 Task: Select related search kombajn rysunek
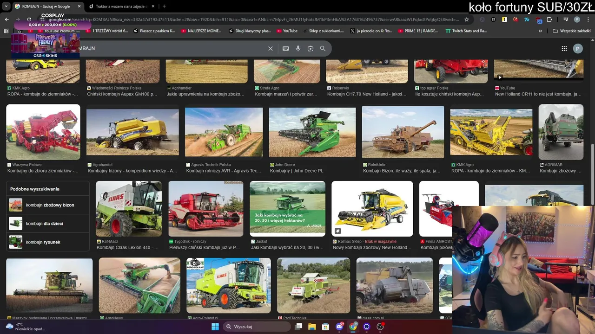(48, 242)
